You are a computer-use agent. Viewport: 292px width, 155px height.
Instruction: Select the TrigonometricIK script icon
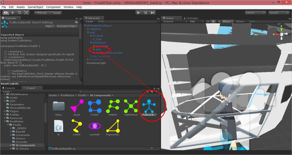pos(113,126)
